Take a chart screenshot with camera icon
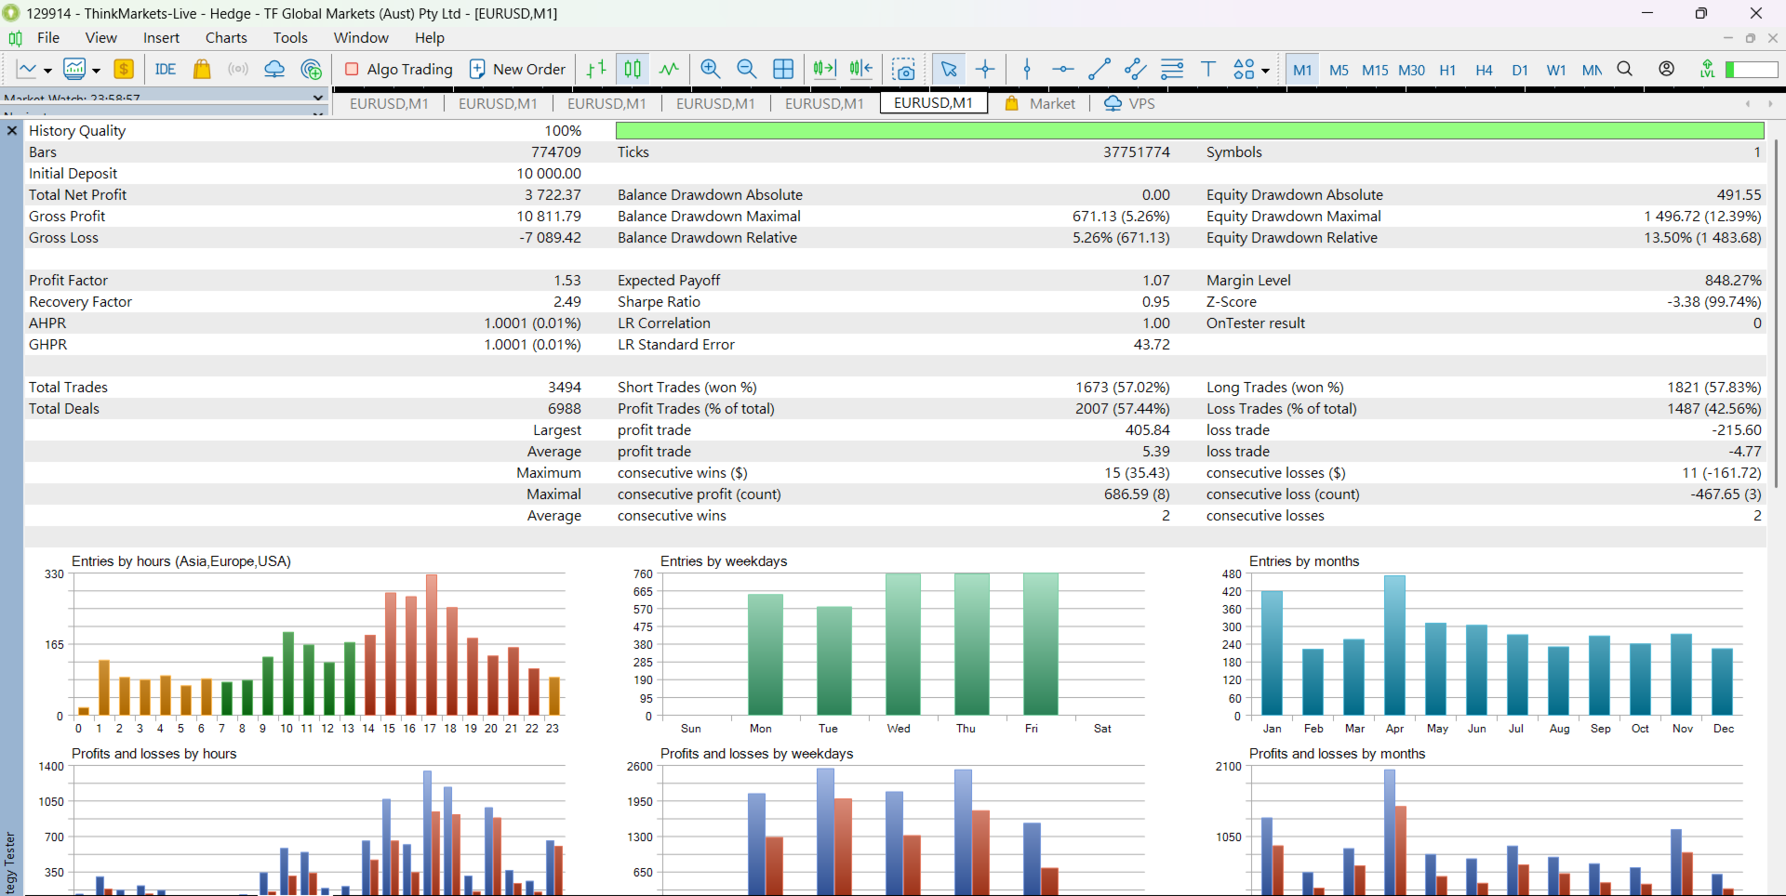 903,69
